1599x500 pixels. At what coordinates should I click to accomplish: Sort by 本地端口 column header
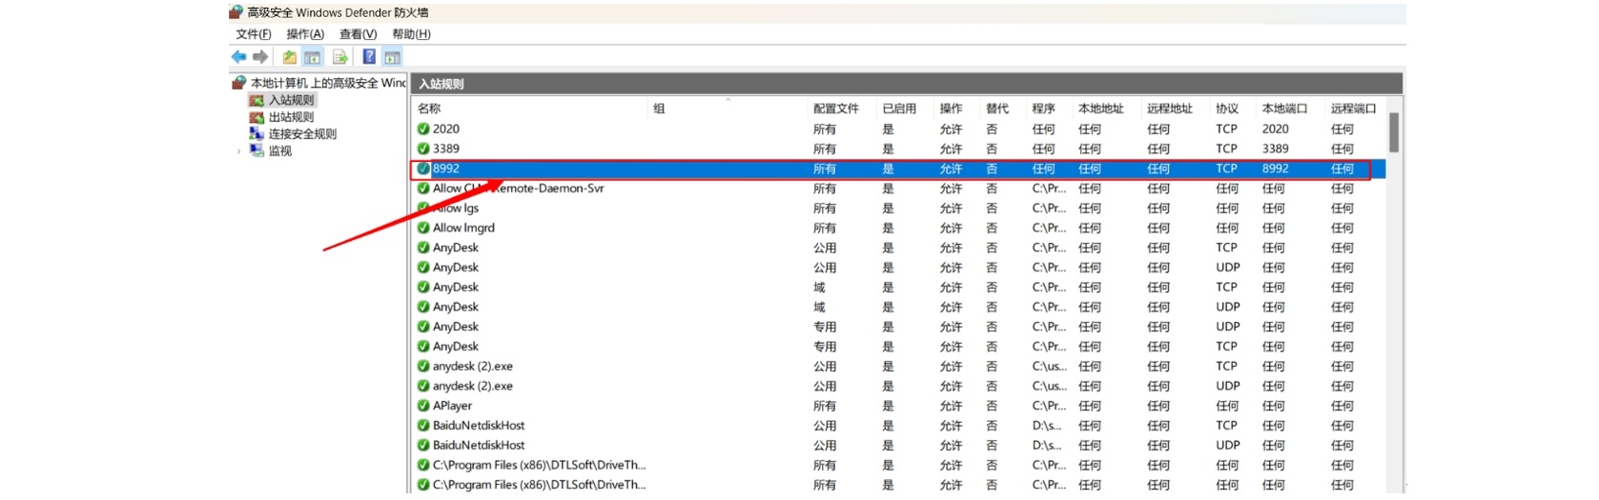click(1284, 109)
